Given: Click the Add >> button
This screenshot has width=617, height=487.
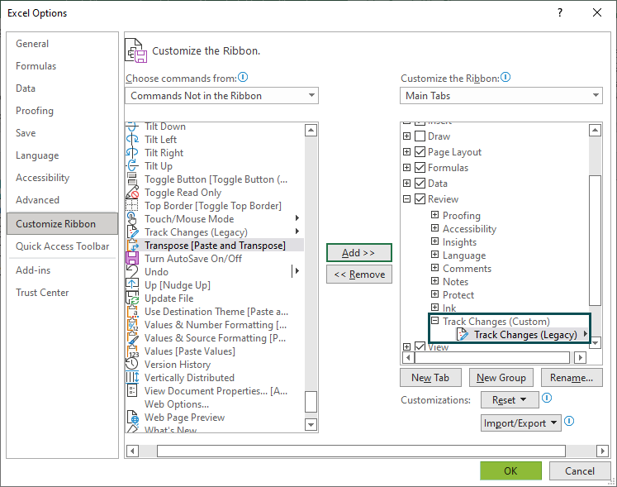Looking at the screenshot, I should (358, 252).
